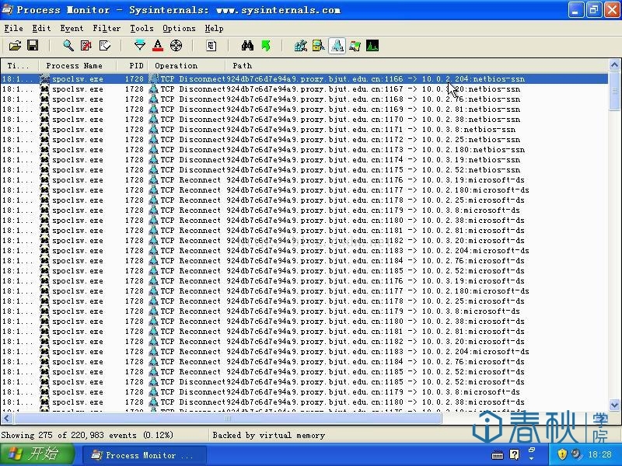Select TCP Disconnect row with port 1168
Screen dimensions: 622x466
(x=304, y=99)
